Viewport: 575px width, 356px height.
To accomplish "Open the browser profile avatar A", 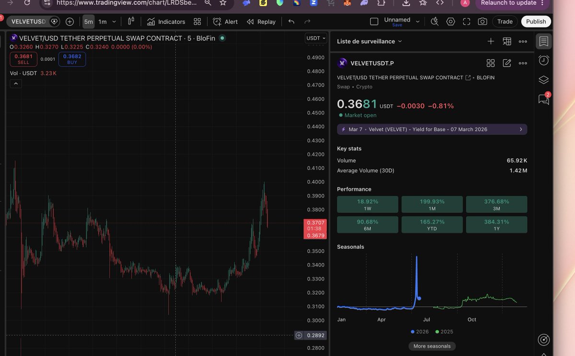I will pos(464,3).
